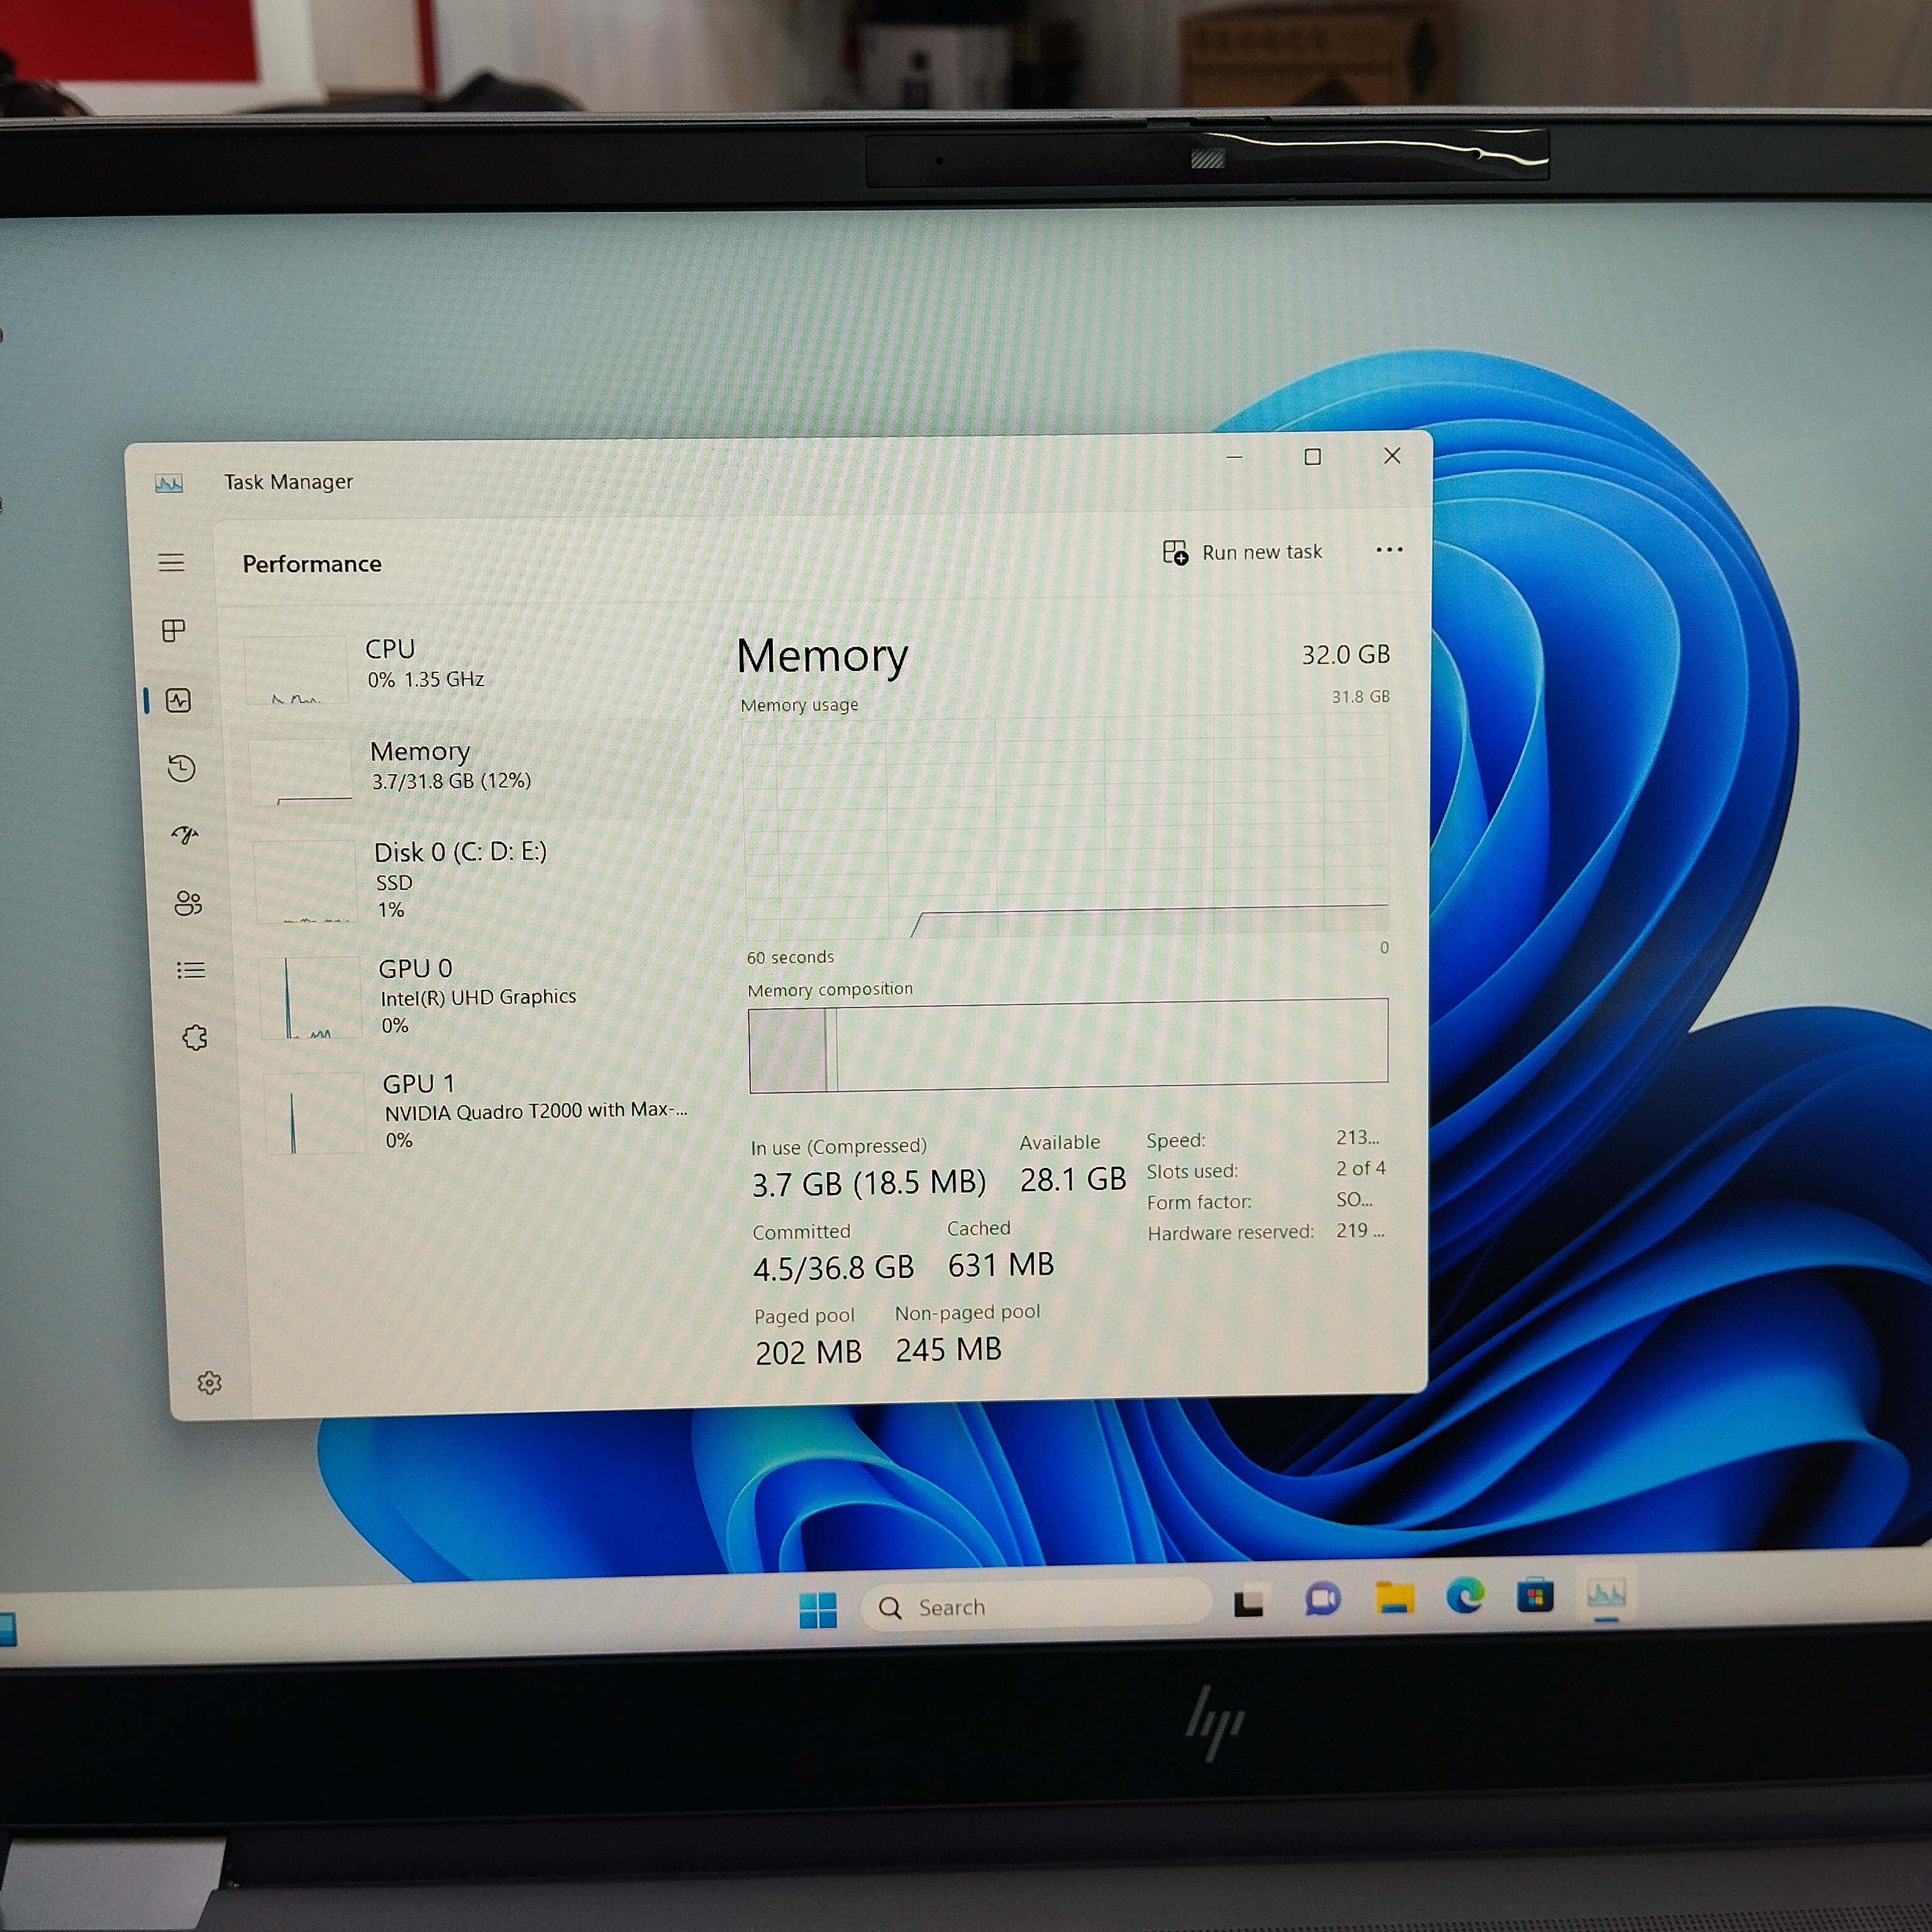Open the Windows Start button
Screen dimensions: 1932x1932
pos(818,1610)
